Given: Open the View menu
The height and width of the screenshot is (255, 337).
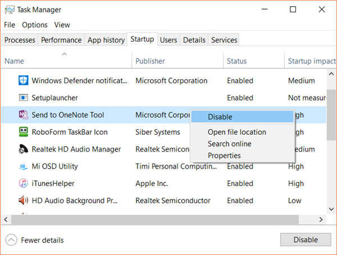Looking at the screenshot, I should click(x=62, y=25).
